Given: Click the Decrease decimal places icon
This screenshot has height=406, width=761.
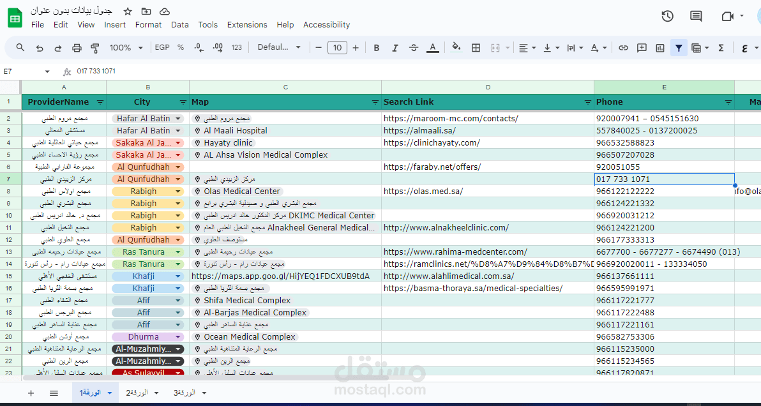Looking at the screenshot, I should coord(199,48).
